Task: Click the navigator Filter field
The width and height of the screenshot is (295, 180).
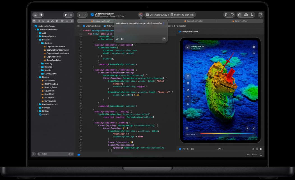Action: click(56, 154)
